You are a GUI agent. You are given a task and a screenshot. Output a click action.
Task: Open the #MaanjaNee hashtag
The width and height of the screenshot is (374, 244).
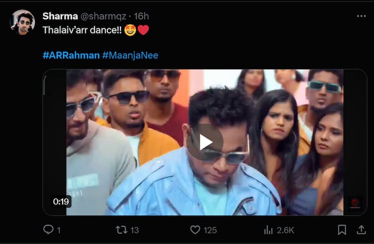point(130,55)
